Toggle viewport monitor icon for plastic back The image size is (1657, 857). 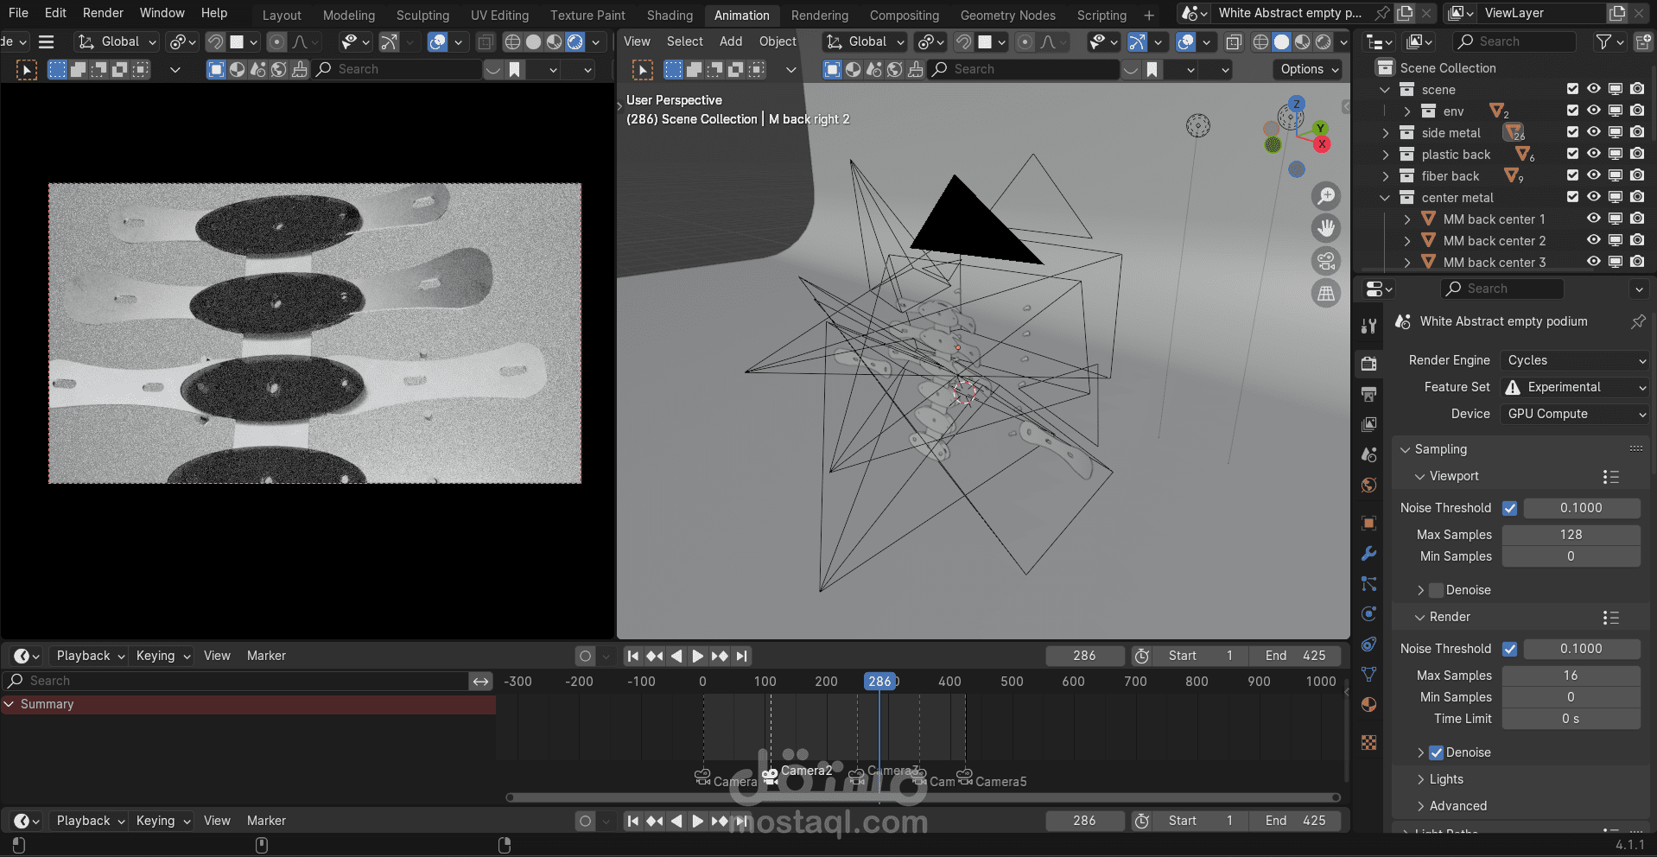point(1616,154)
